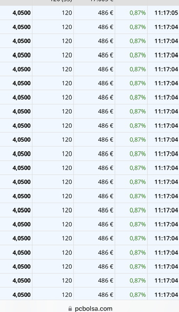Click the partially hidden header total above the 486 € column

point(101,1)
